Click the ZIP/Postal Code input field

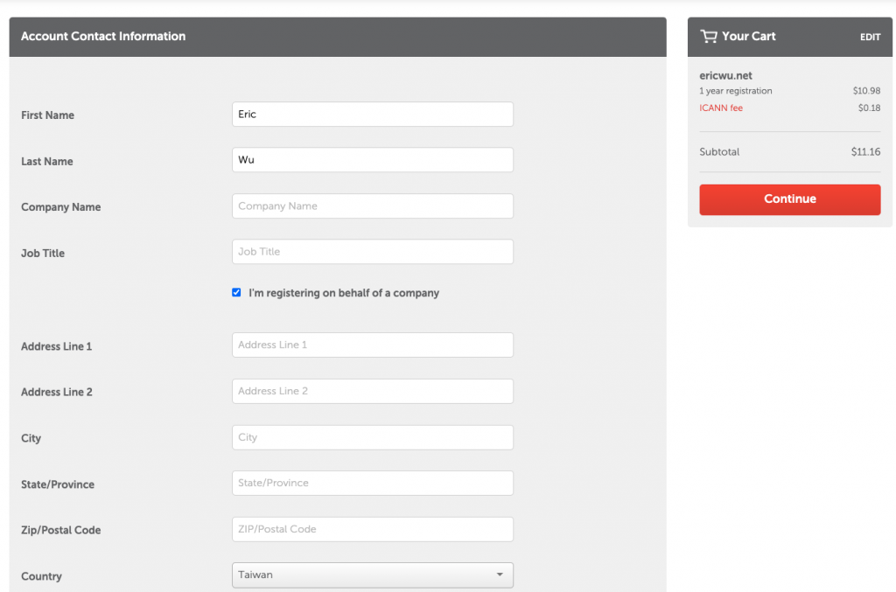tap(373, 529)
